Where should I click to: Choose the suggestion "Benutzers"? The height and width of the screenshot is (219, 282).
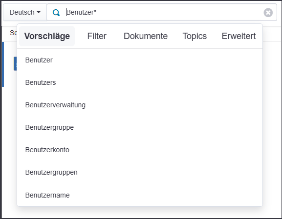140,82
